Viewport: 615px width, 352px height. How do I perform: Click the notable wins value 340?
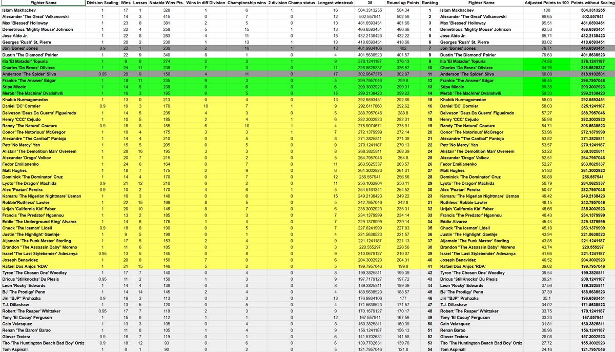click(x=166, y=54)
